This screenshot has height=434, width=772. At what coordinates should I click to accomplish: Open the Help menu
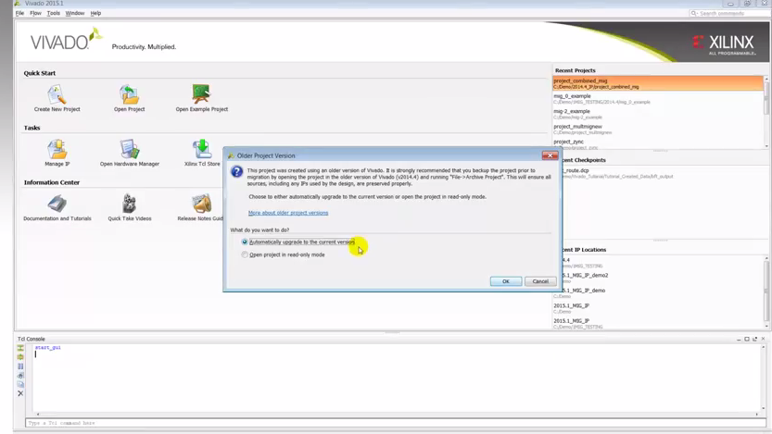click(95, 13)
